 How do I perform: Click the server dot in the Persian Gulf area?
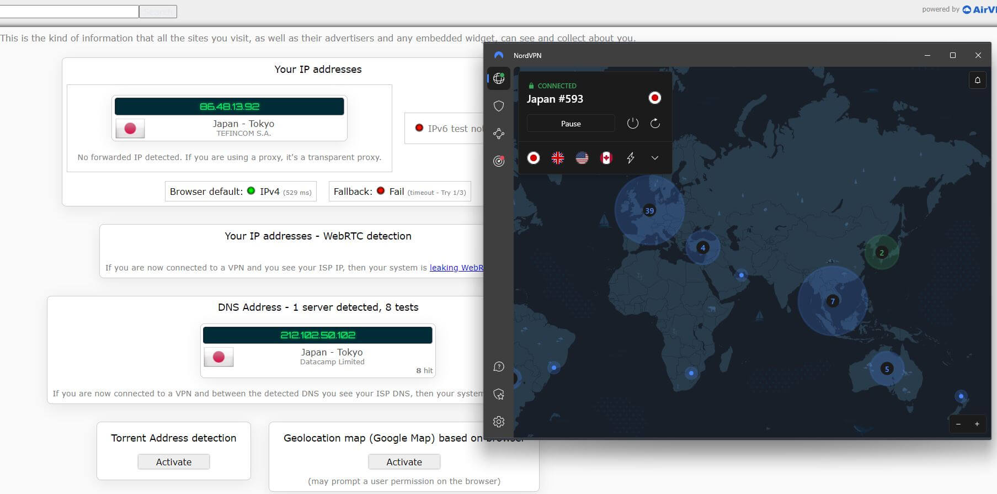click(x=741, y=275)
